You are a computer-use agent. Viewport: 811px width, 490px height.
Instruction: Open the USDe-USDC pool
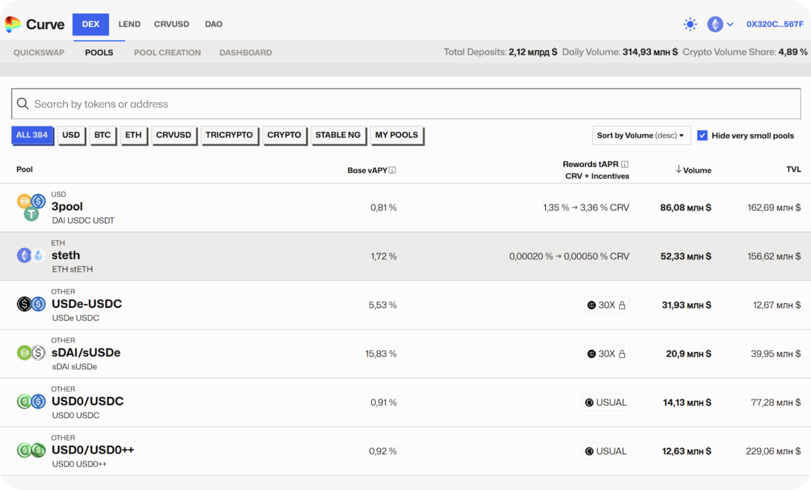coord(87,304)
